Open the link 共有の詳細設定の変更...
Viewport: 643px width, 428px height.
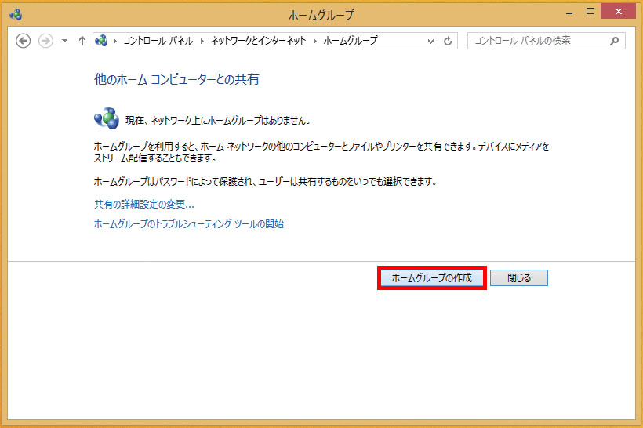click(144, 204)
